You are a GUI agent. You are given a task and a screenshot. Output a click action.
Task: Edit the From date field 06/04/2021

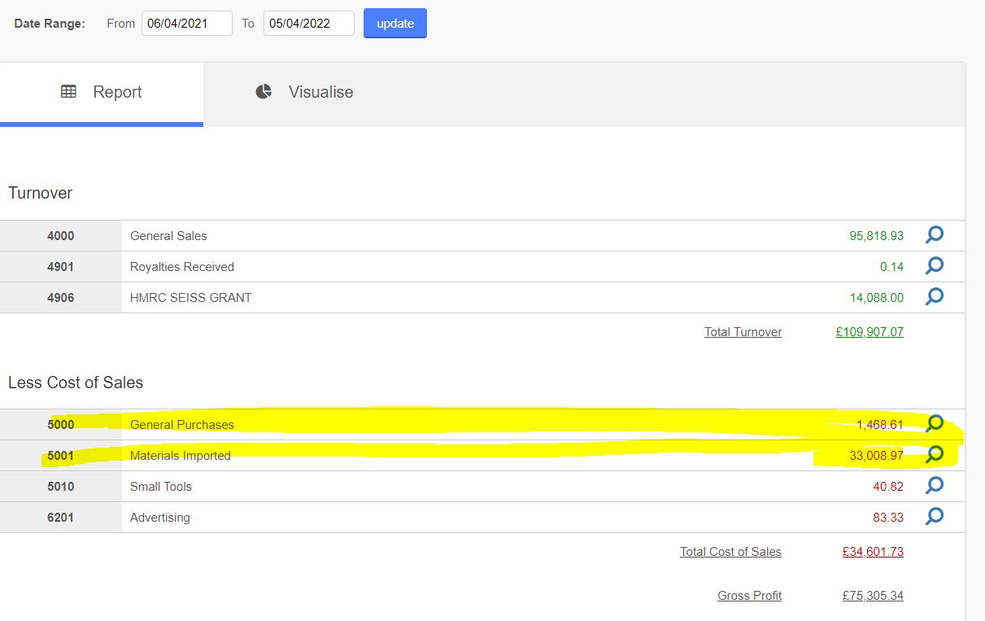click(187, 24)
